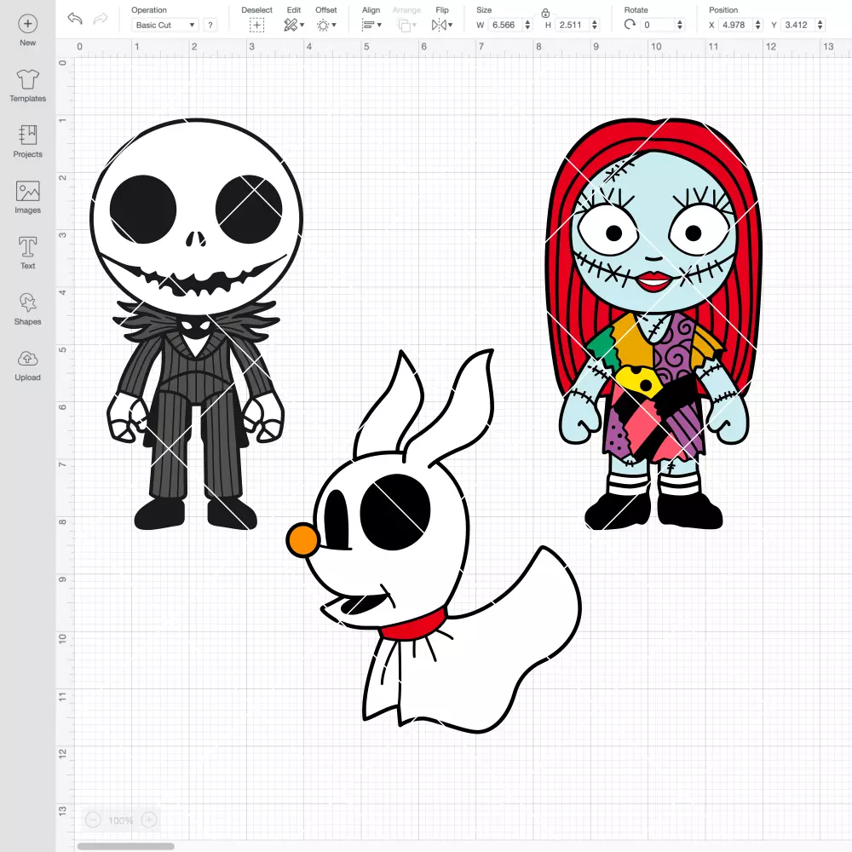Image resolution: width=852 pixels, height=852 pixels.
Task: Click the Deselect icon
Action: click(x=257, y=25)
